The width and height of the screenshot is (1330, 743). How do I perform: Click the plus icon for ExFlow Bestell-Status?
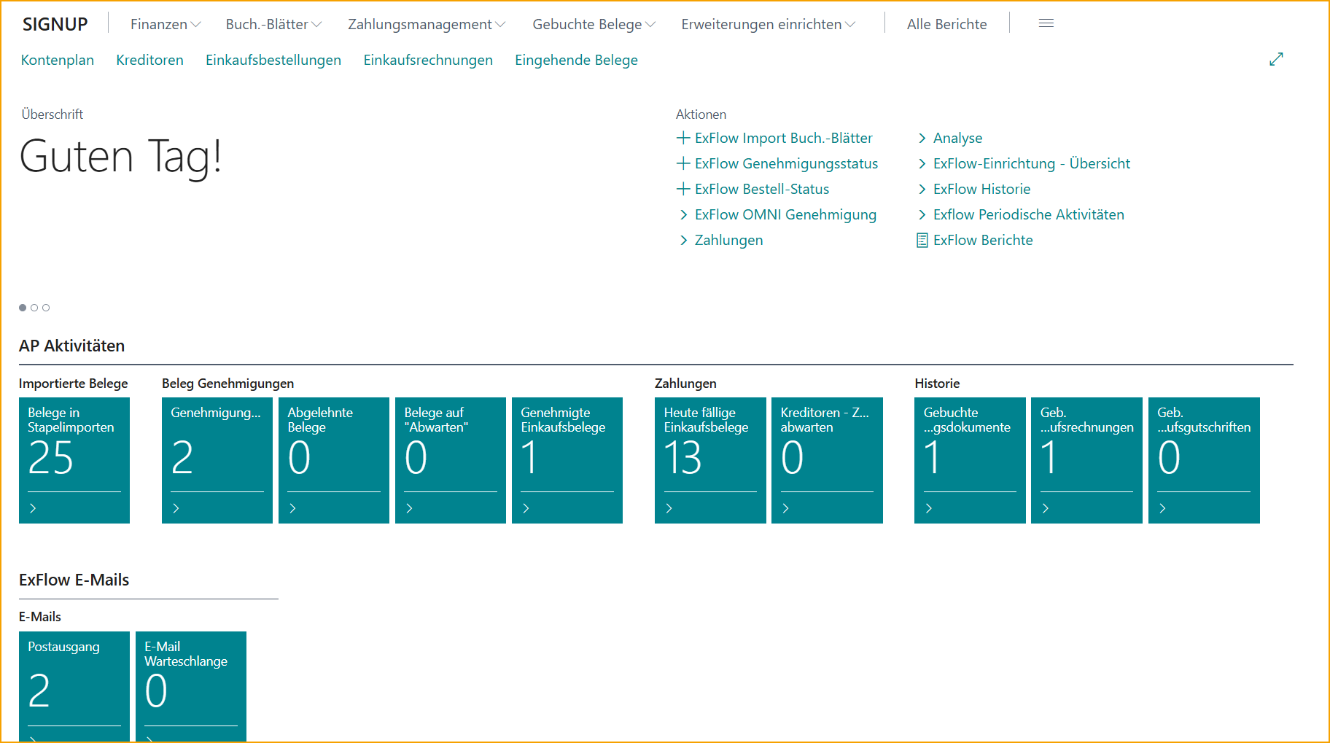[x=683, y=188]
